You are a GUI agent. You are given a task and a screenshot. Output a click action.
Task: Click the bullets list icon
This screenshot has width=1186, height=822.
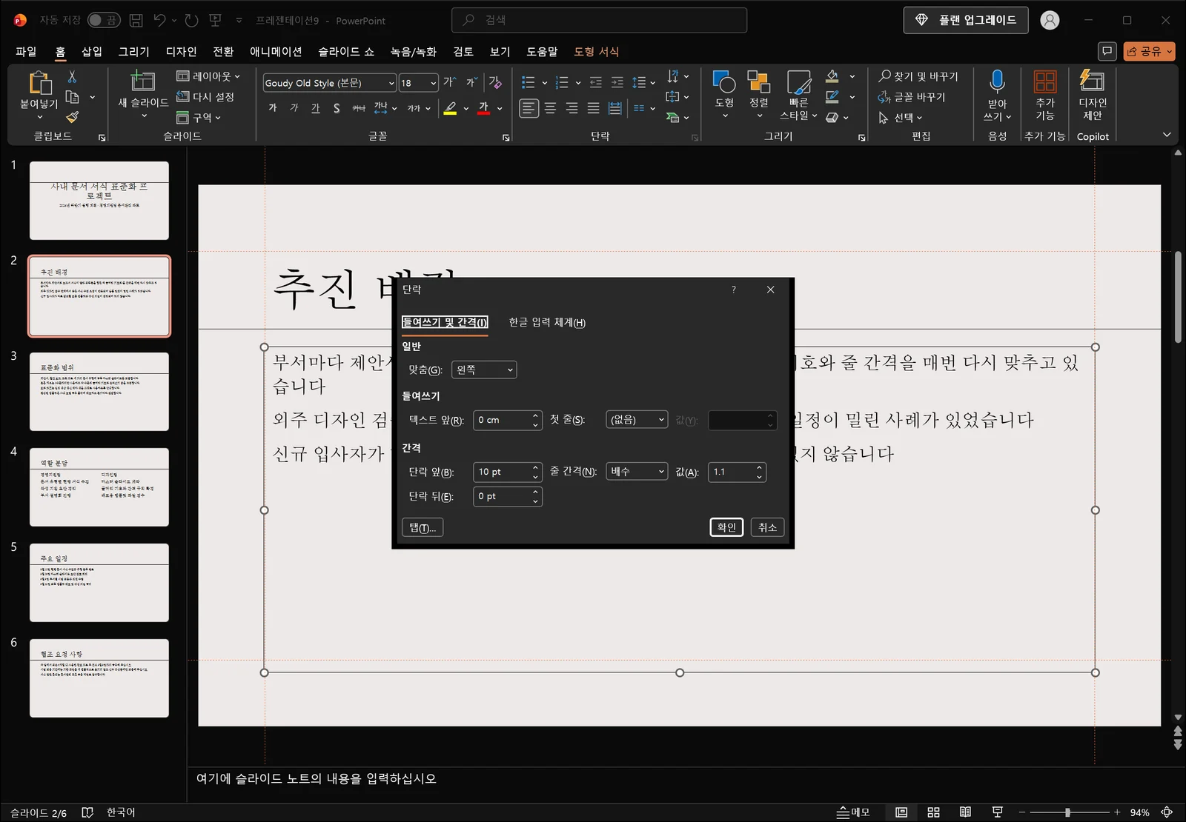point(529,82)
